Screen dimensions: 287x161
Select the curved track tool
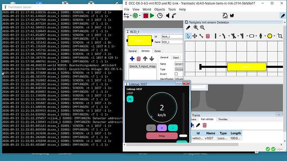tap(224, 36)
